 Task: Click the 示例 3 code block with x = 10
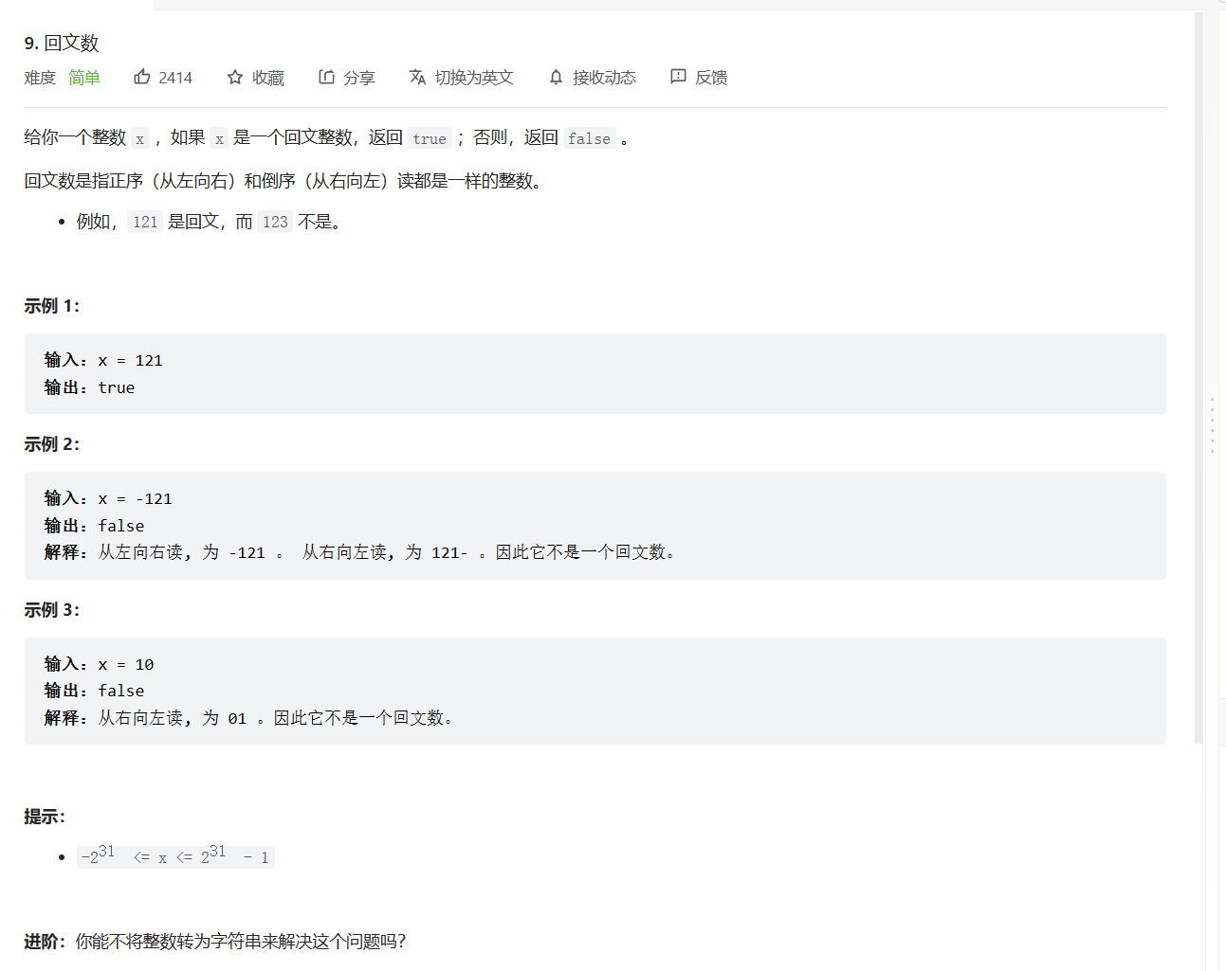595,691
